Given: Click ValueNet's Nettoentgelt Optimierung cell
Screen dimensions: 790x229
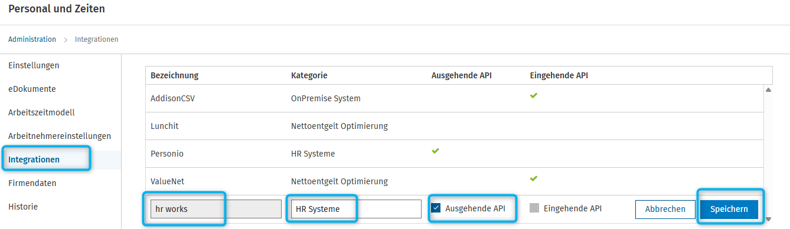Looking at the screenshot, I should (x=339, y=181).
